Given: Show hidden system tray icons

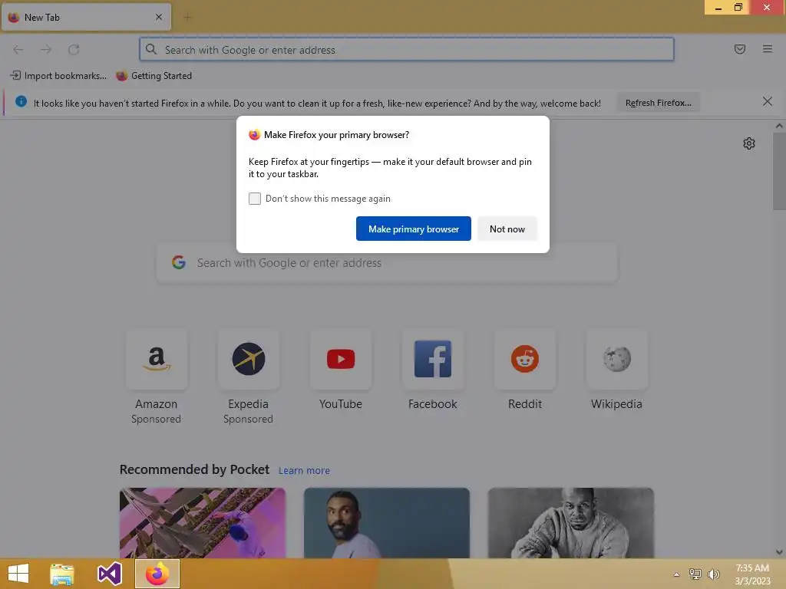Looking at the screenshot, I should [x=677, y=574].
